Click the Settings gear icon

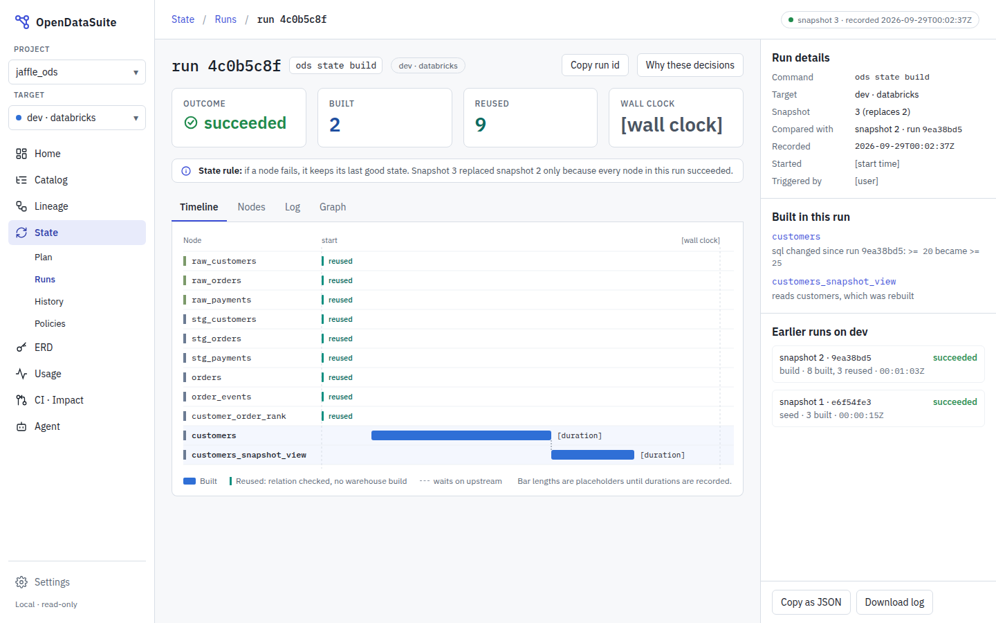[x=21, y=582]
